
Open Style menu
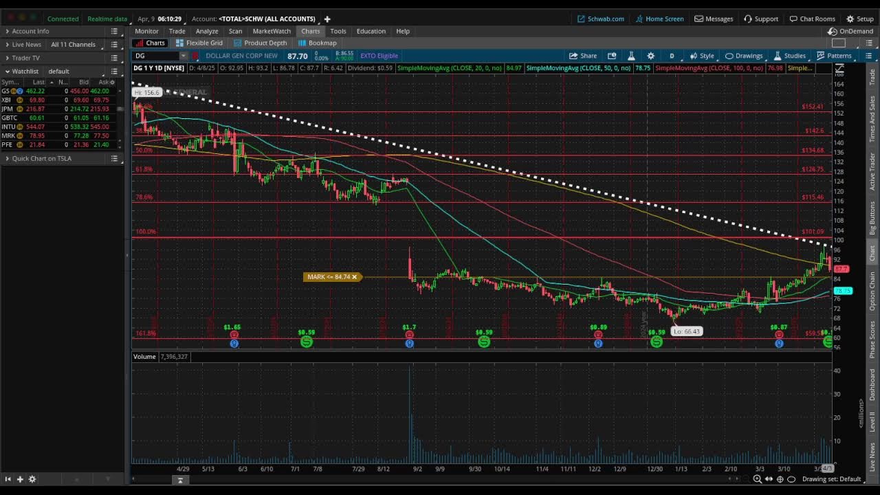(701, 56)
